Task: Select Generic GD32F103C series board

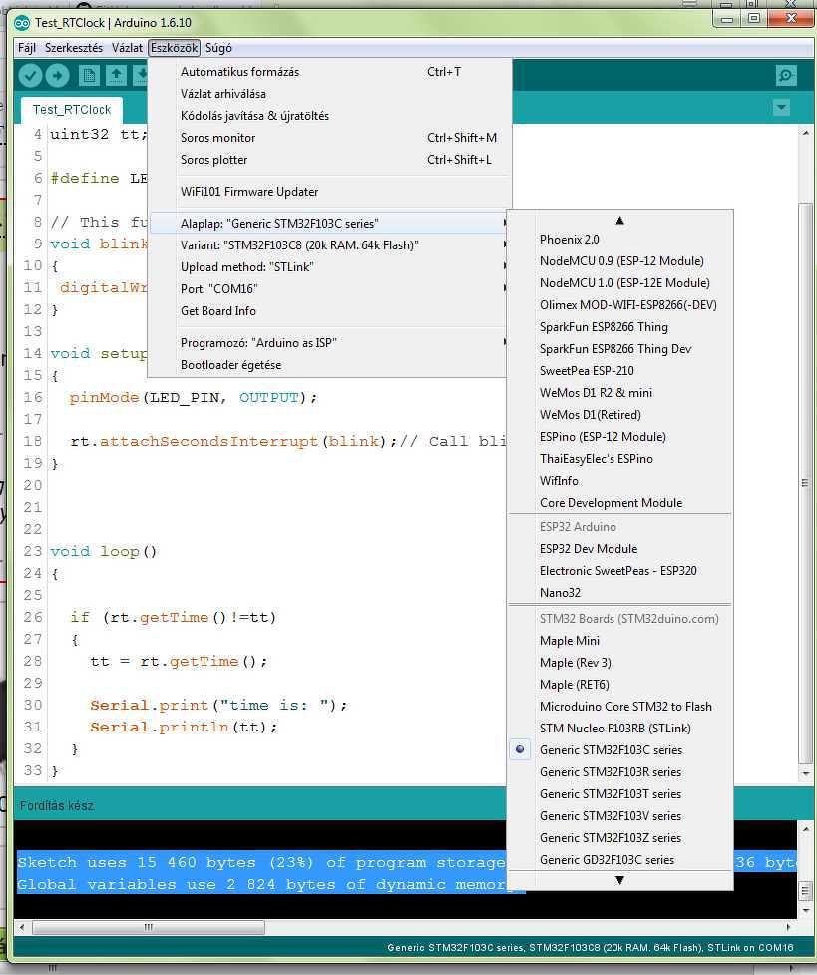Action: (x=619, y=860)
